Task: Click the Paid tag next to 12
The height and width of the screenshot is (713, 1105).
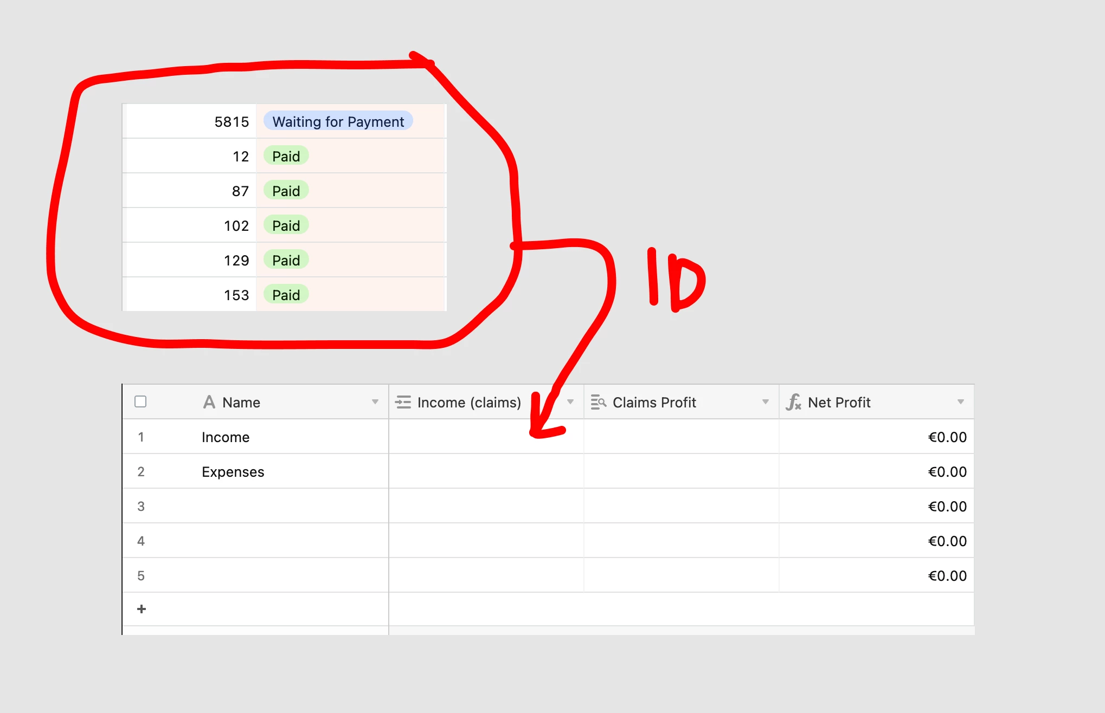Action: [286, 156]
